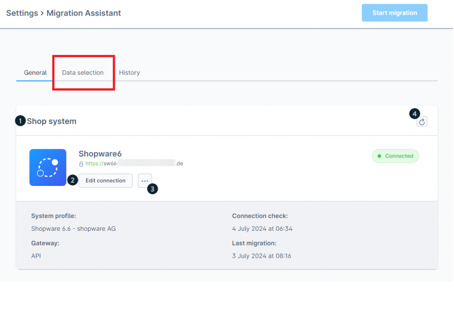Go to Settings in the breadcrumb
This screenshot has height=320, width=454.
tap(22, 13)
